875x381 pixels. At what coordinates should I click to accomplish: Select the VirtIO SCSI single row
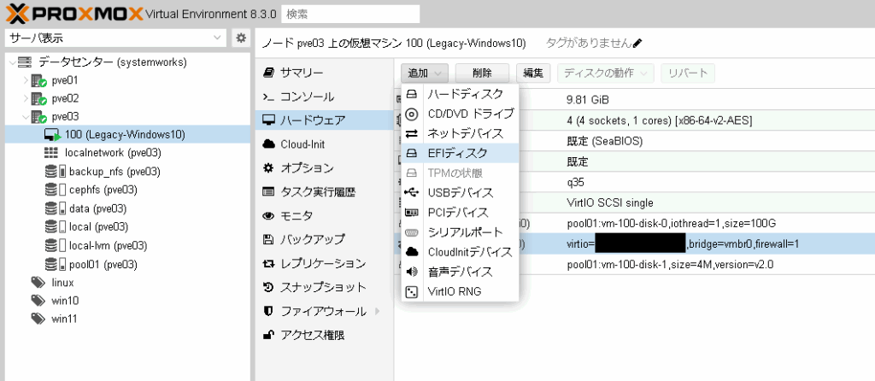(635, 202)
